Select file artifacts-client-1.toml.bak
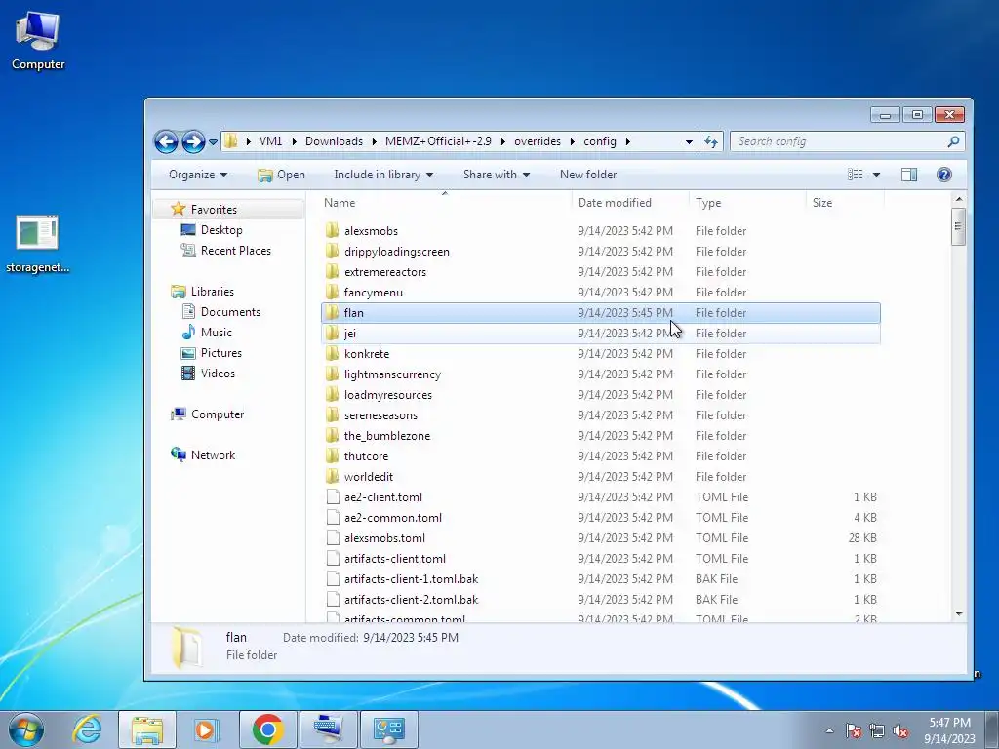 tap(601, 579)
